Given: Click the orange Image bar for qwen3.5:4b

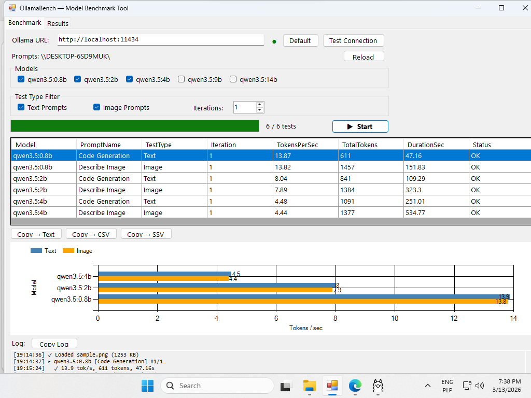Looking at the screenshot, I should pos(163,278).
